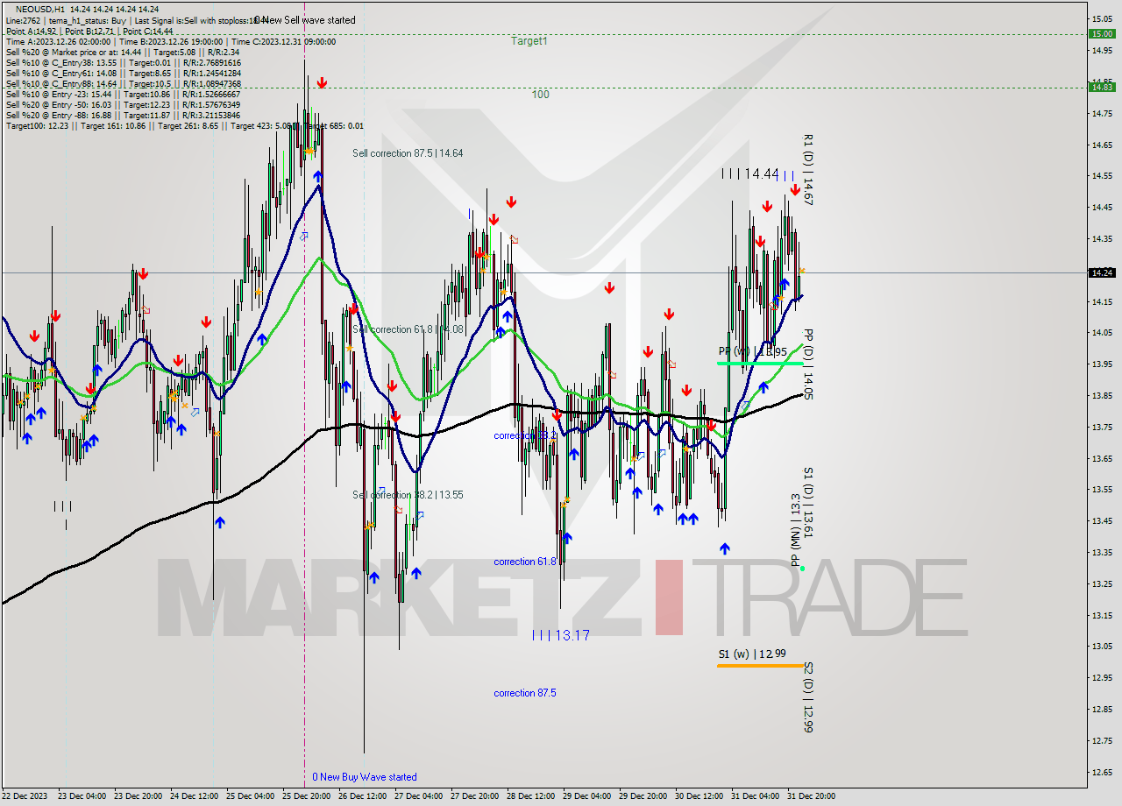Viewport: 1122px width, 806px height.
Task: Click red sell arrow at the 25 Dec peak
Action: (x=322, y=83)
